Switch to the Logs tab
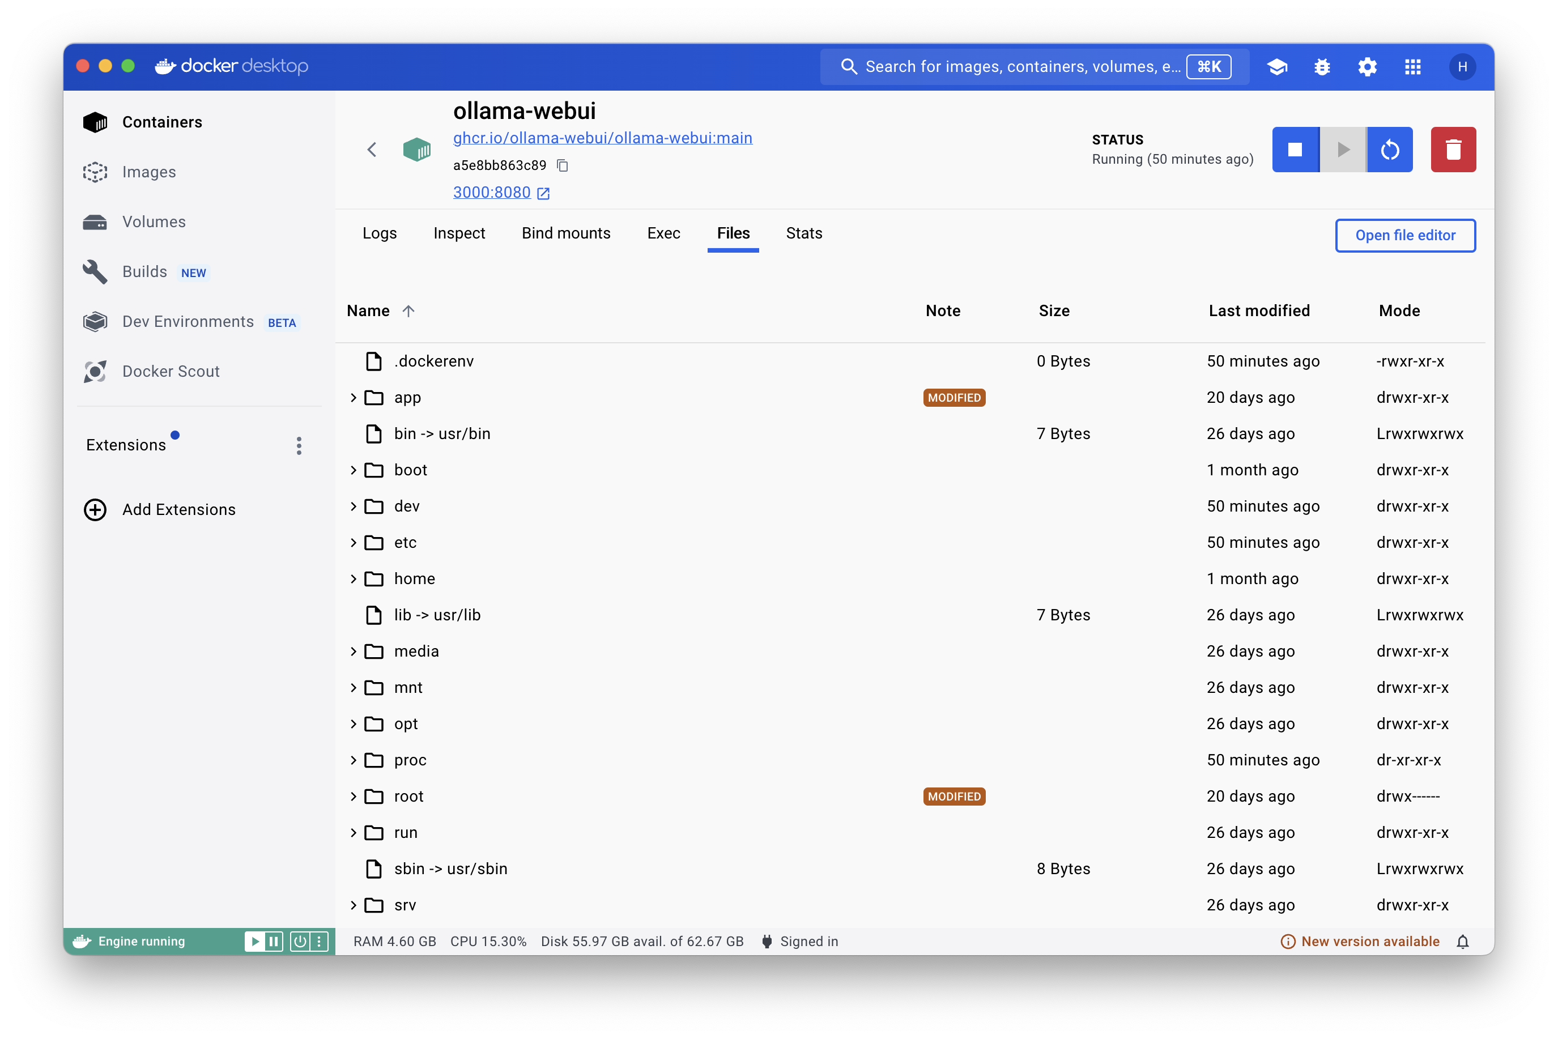The image size is (1558, 1039). click(379, 233)
